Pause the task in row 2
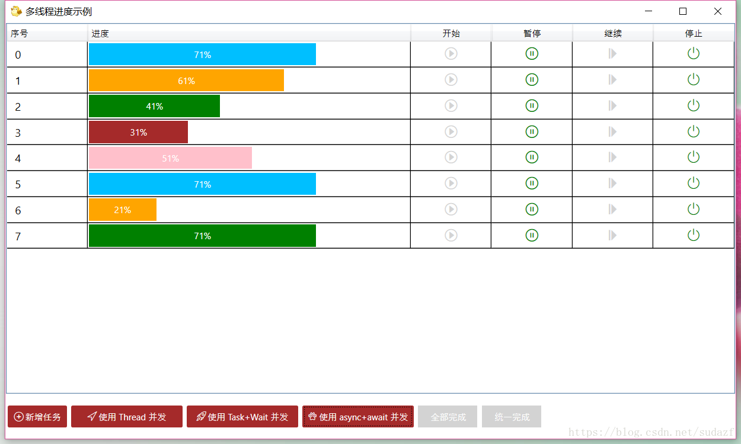Image resolution: width=741 pixels, height=444 pixels. coord(532,105)
